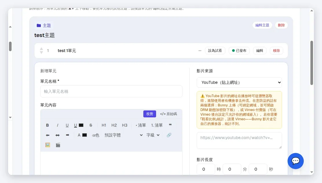
Task: Center text with the double-arrow icon
Action: 58,135
